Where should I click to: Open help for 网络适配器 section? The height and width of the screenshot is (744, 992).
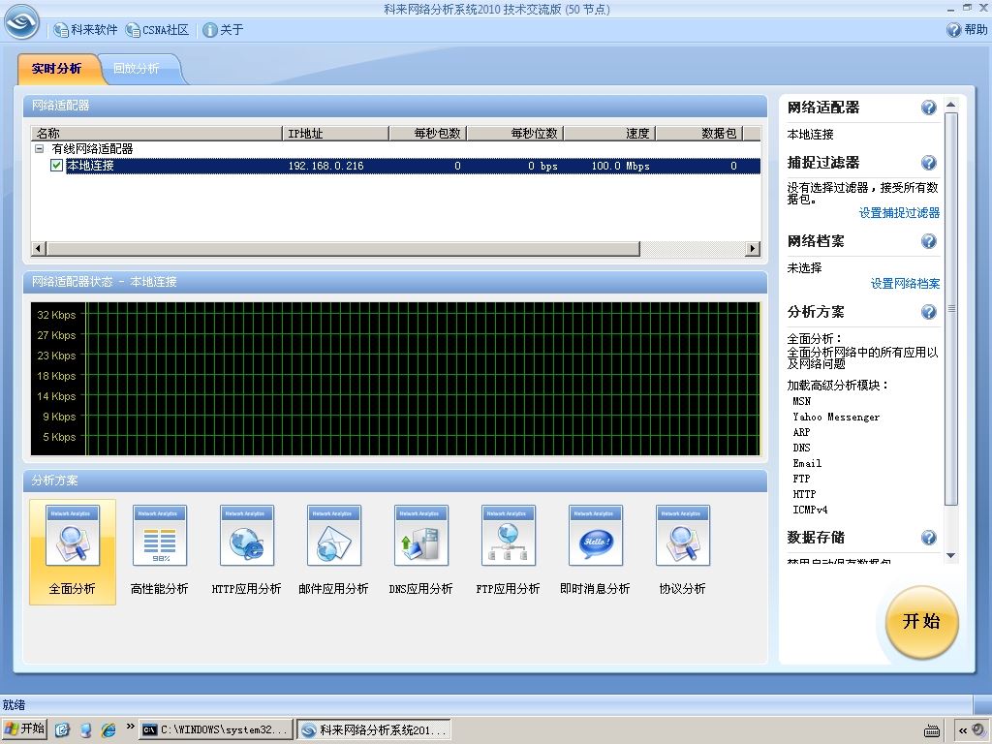pos(928,108)
